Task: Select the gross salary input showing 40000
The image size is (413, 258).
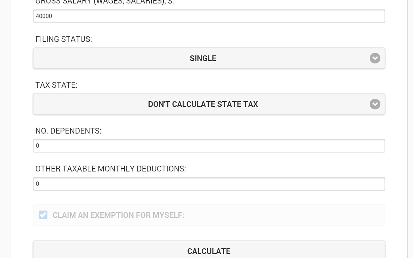Action: [209, 16]
